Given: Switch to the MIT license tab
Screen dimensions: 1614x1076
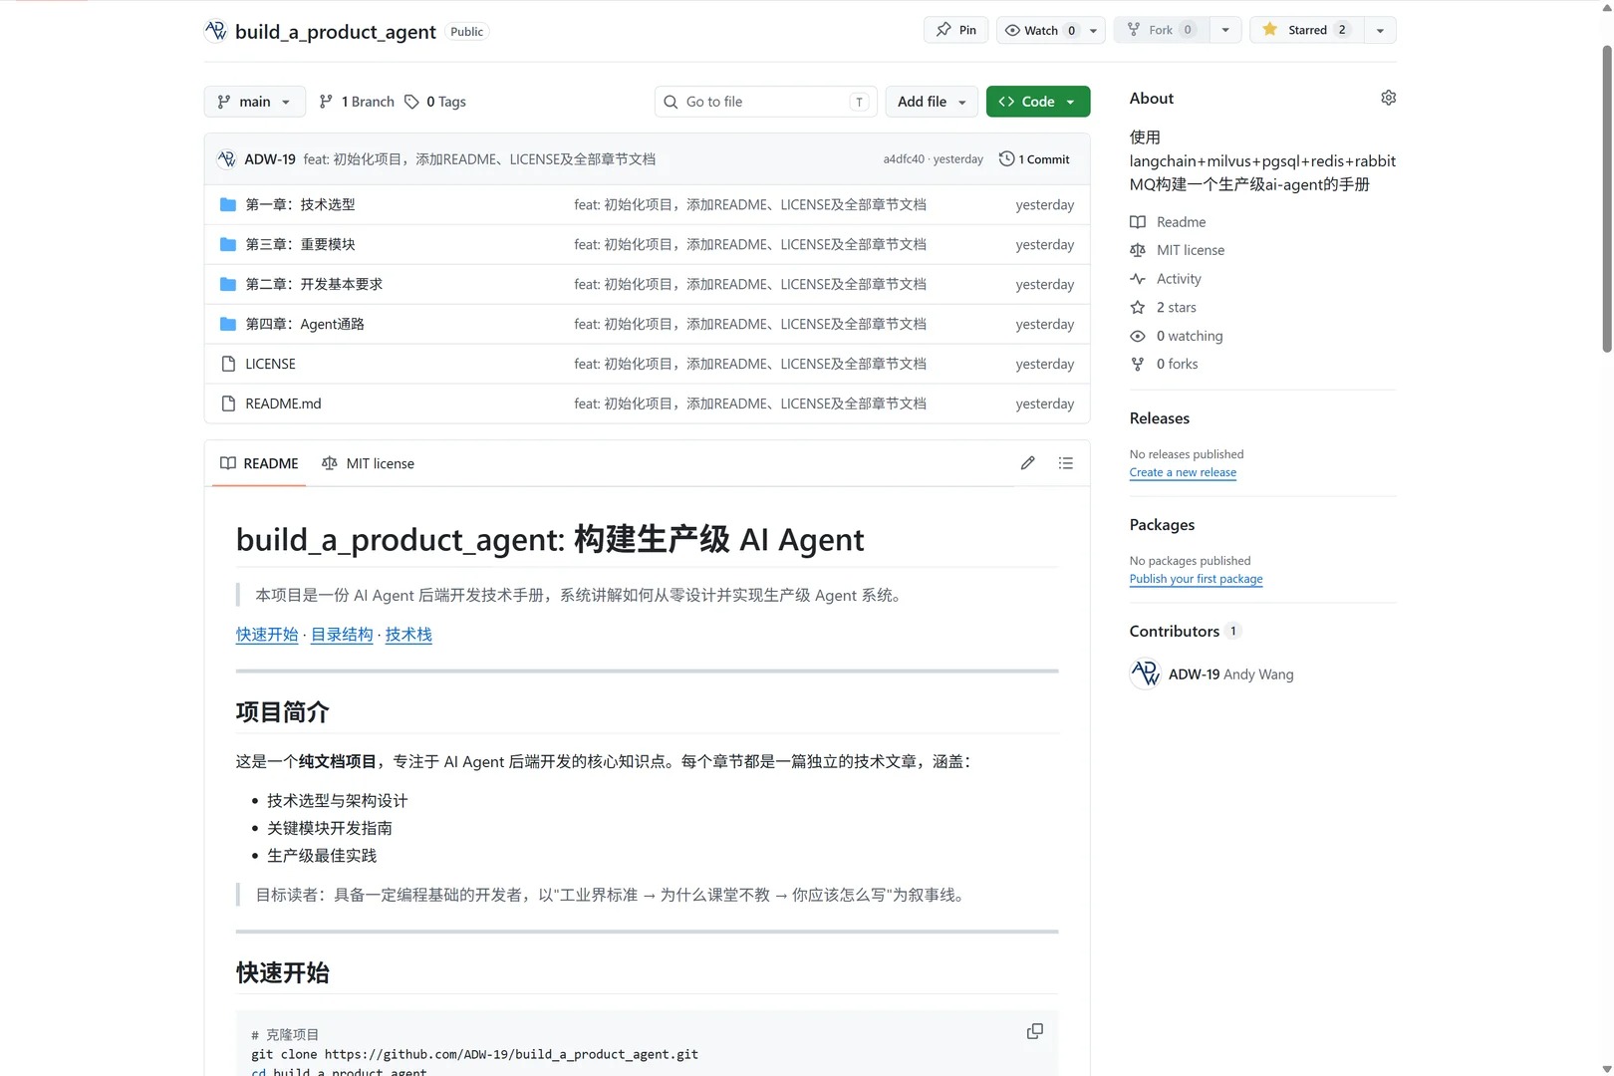Looking at the screenshot, I should click(368, 463).
